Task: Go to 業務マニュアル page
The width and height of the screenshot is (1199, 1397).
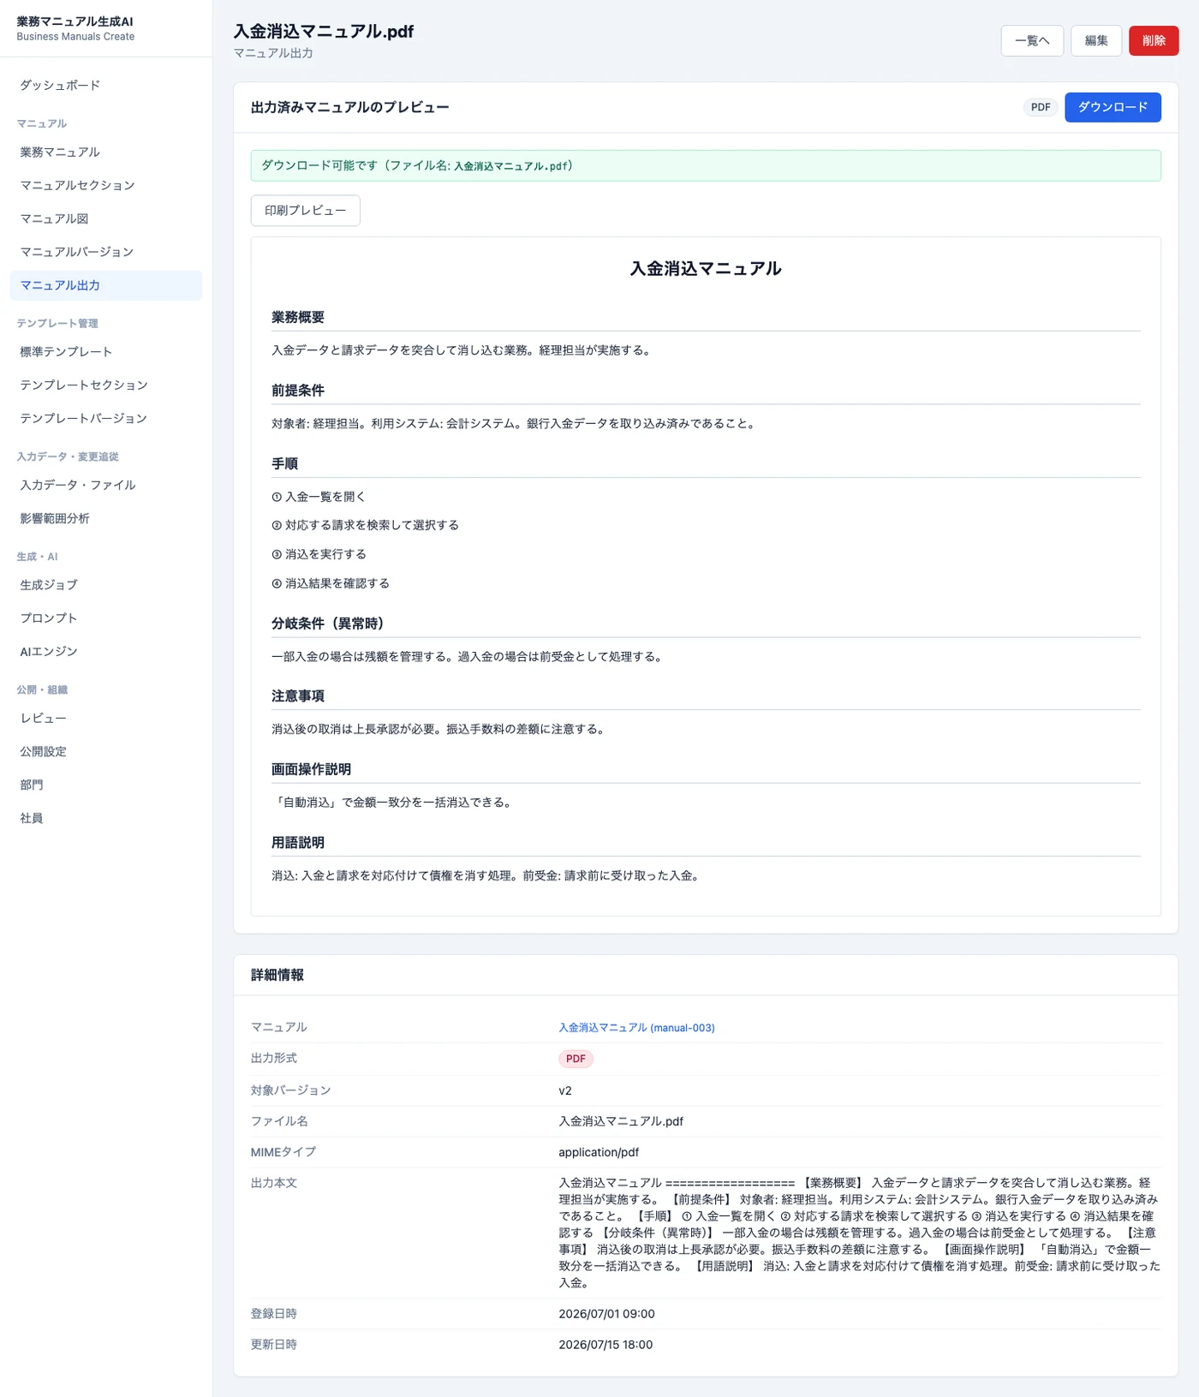Action: 106,152
